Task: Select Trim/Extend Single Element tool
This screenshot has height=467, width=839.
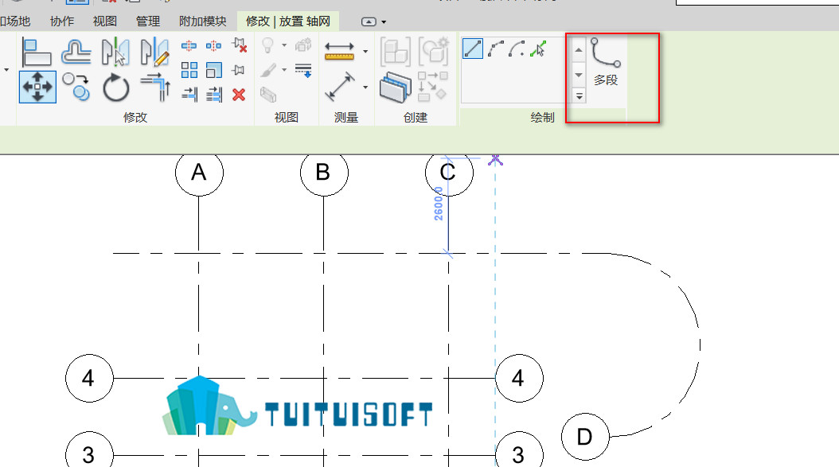Action: (189, 95)
